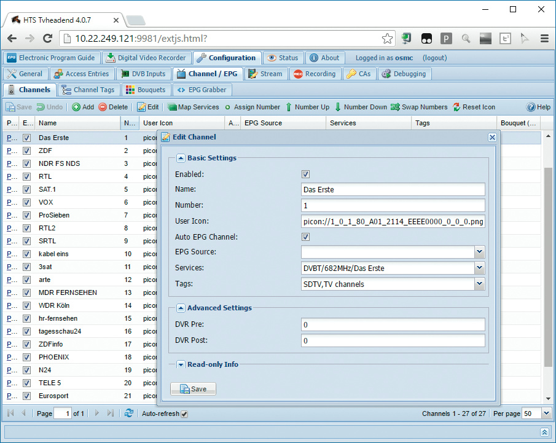
Task: Click the Delete channel icon
Action: [x=102, y=107]
